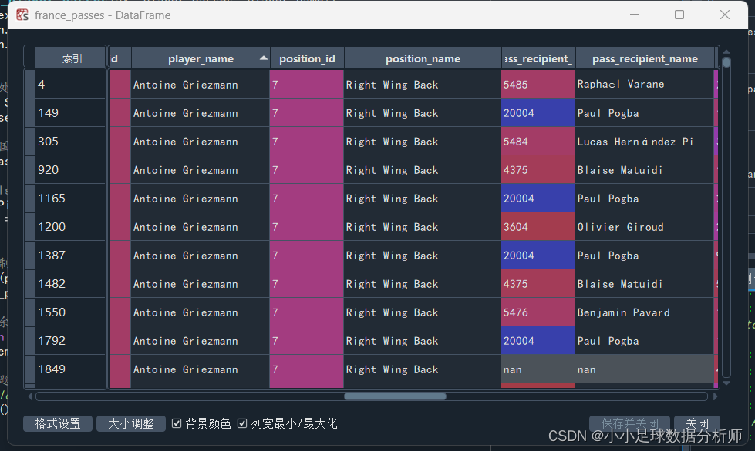Click 'Paul Pogba' in row 1165
The width and height of the screenshot is (755, 451).
[x=644, y=199]
